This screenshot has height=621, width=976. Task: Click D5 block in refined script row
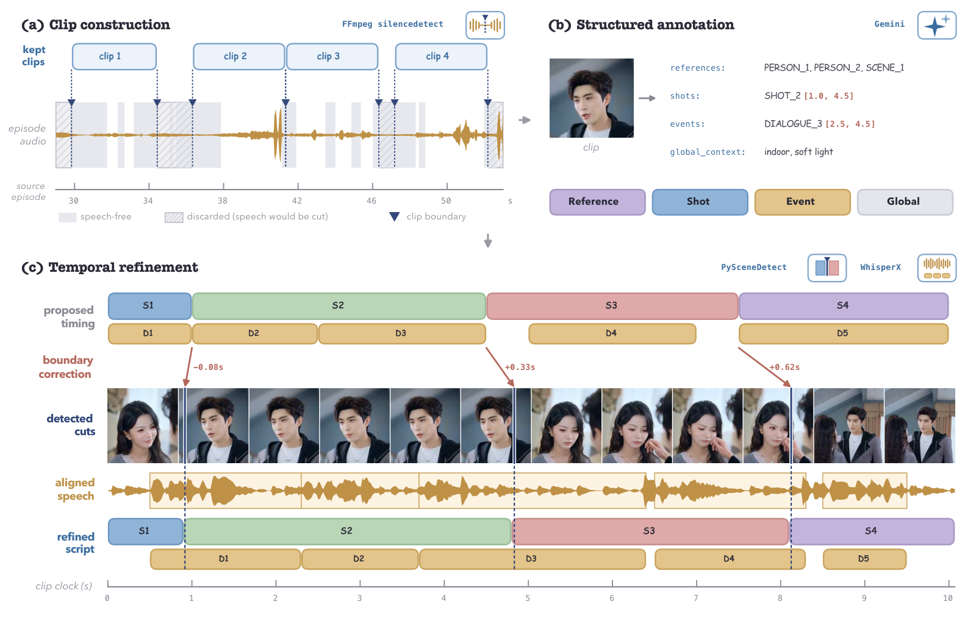864,559
